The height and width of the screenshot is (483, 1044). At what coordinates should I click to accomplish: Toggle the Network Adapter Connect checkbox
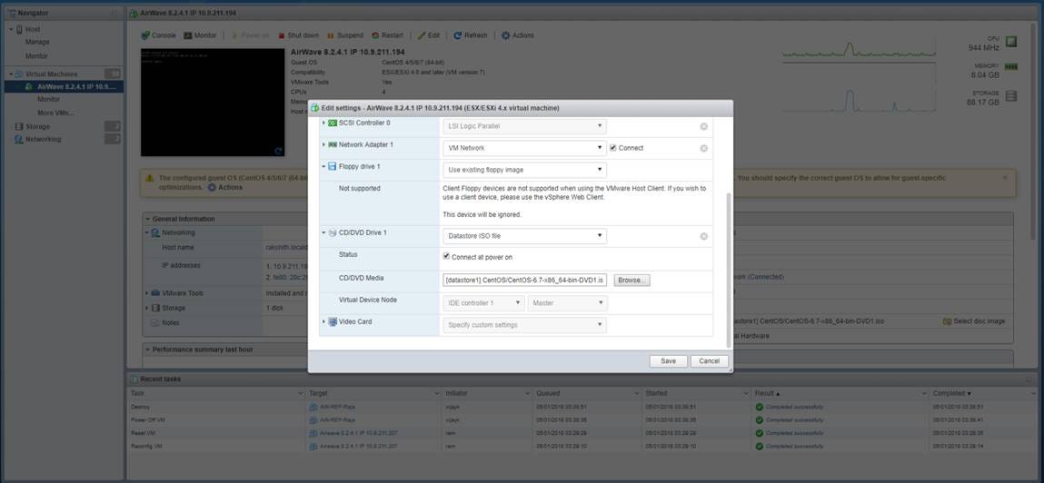613,148
